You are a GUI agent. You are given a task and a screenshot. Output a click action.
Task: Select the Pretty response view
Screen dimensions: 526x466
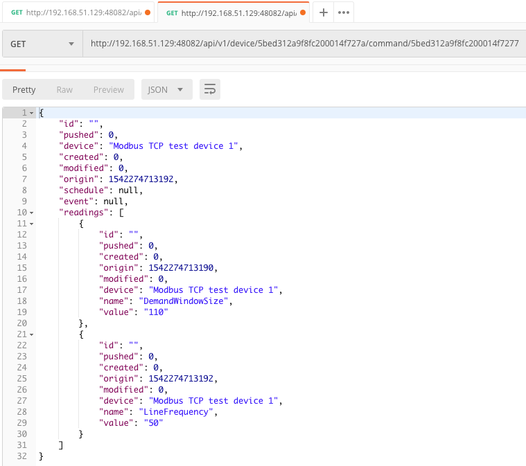click(x=24, y=90)
